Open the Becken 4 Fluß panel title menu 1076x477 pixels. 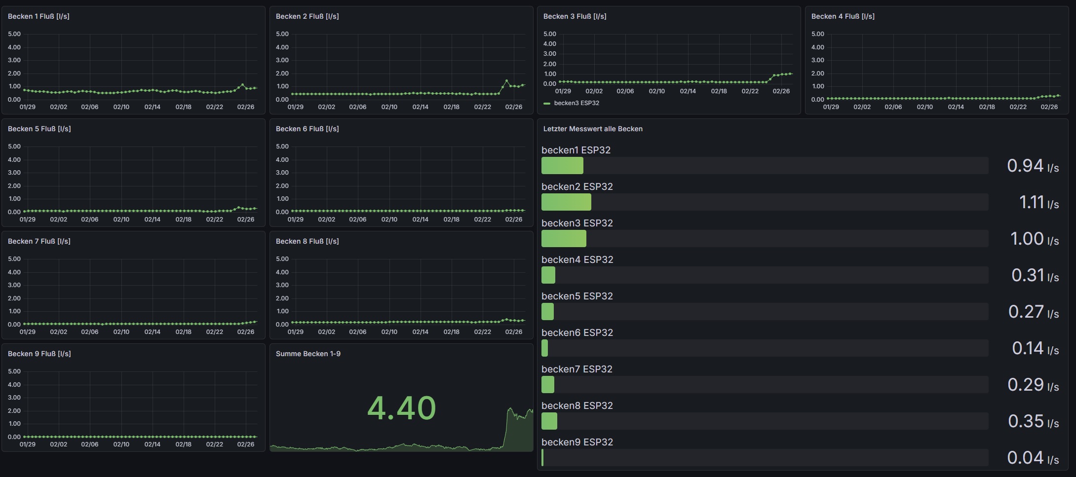843,16
